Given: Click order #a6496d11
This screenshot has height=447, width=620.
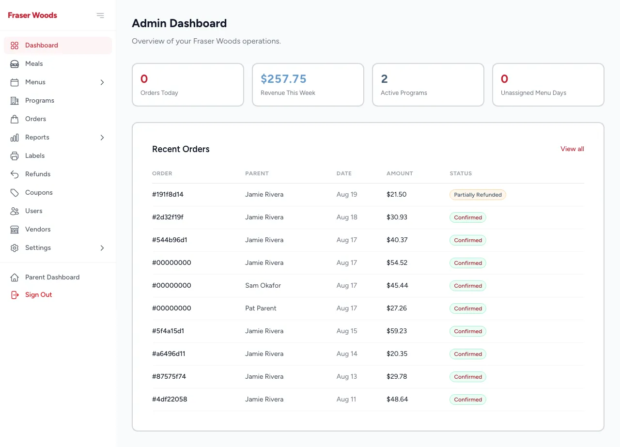Looking at the screenshot, I should tap(169, 354).
